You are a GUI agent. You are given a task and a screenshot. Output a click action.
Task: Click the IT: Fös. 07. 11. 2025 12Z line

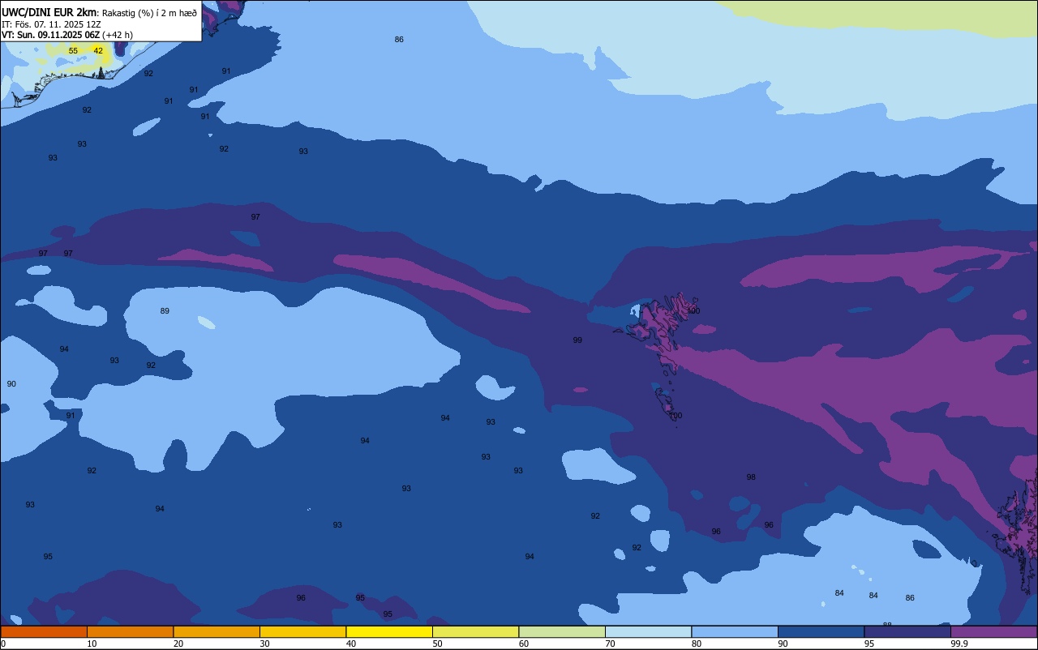pos(51,24)
